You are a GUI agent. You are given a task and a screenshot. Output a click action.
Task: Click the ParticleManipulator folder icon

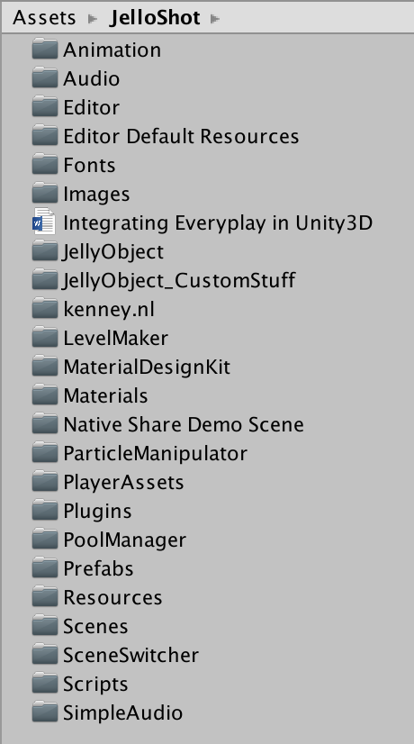(45, 453)
